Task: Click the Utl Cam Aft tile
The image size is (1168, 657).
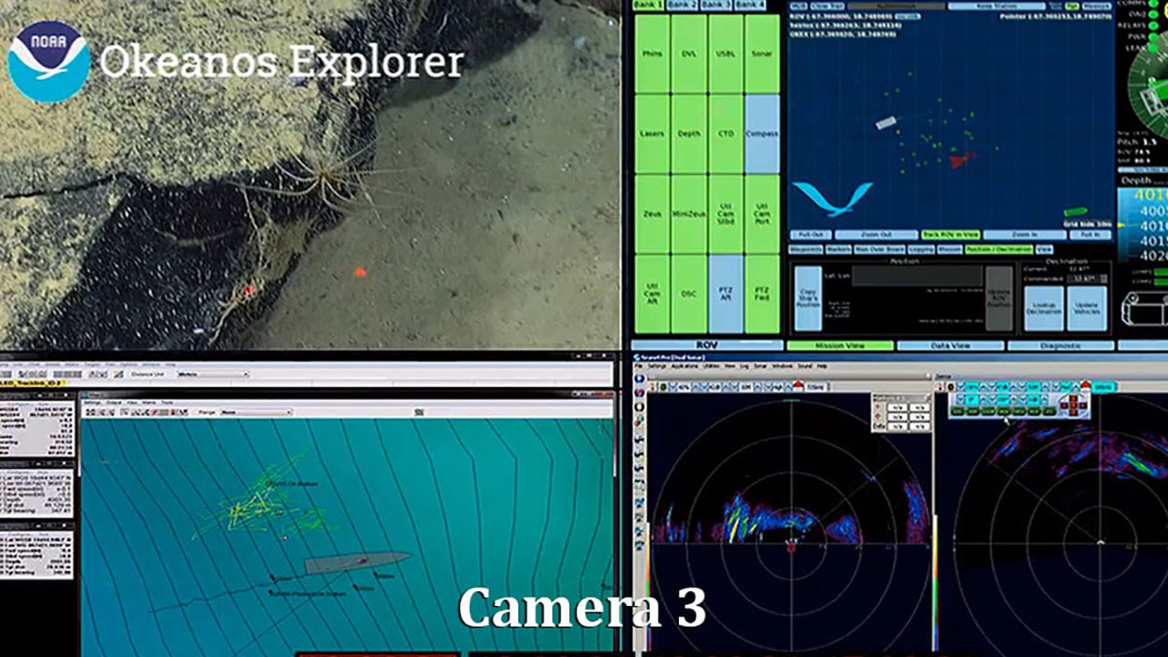Action: tap(652, 294)
